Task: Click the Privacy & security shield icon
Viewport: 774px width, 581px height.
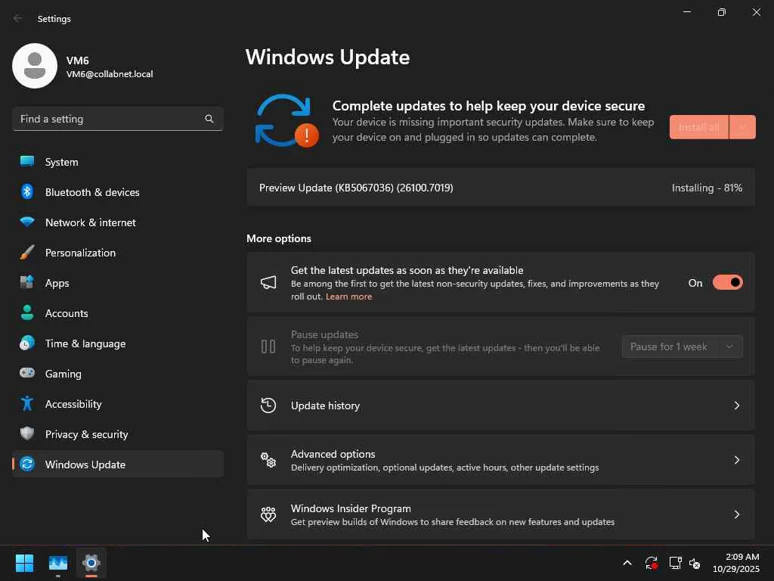Action: [27, 433]
